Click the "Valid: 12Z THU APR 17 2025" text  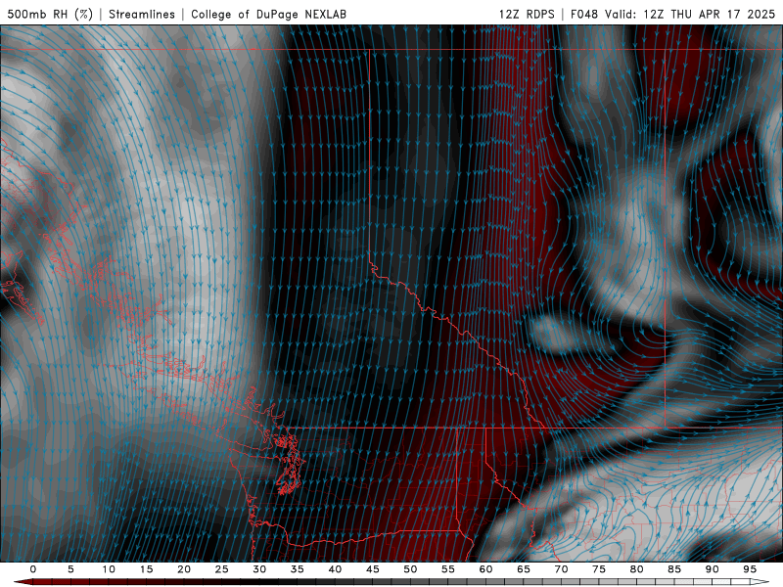(x=690, y=14)
